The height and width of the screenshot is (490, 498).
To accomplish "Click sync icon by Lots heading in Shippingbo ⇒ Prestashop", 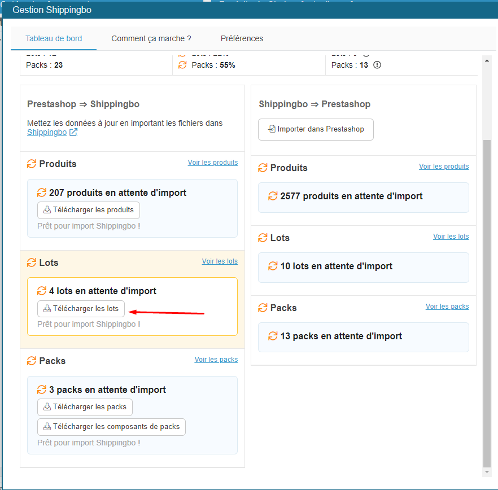I will [263, 238].
